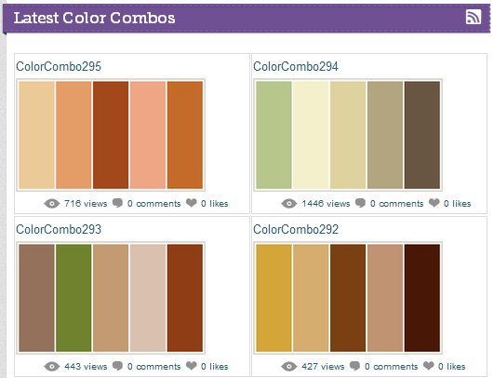Viewport: 494px width, 378px height.
Task: Click the comment bubble icon under ColorCombo295
Action: pos(117,203)
